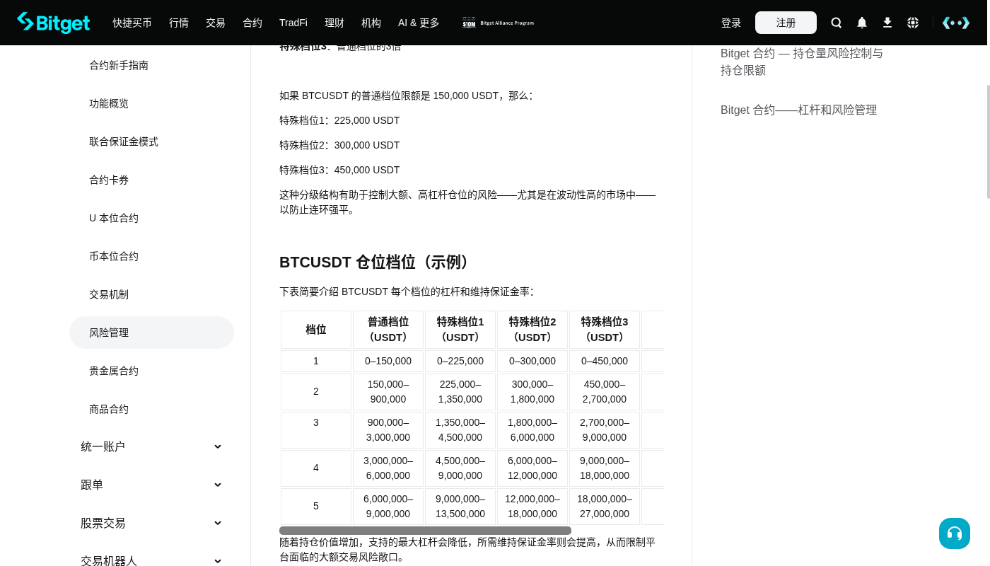Viewport: 990px width, 566px height.
Task: Open the 行情 menu
Action: click(x=179, y=23)
